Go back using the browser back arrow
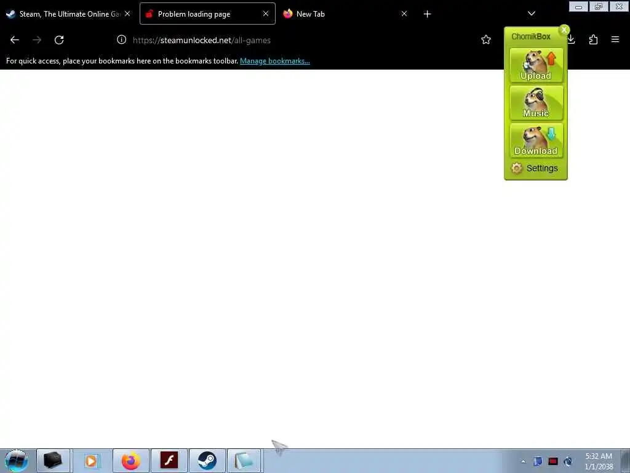This screenshot has height=473, width=630. tap(15, 40)
